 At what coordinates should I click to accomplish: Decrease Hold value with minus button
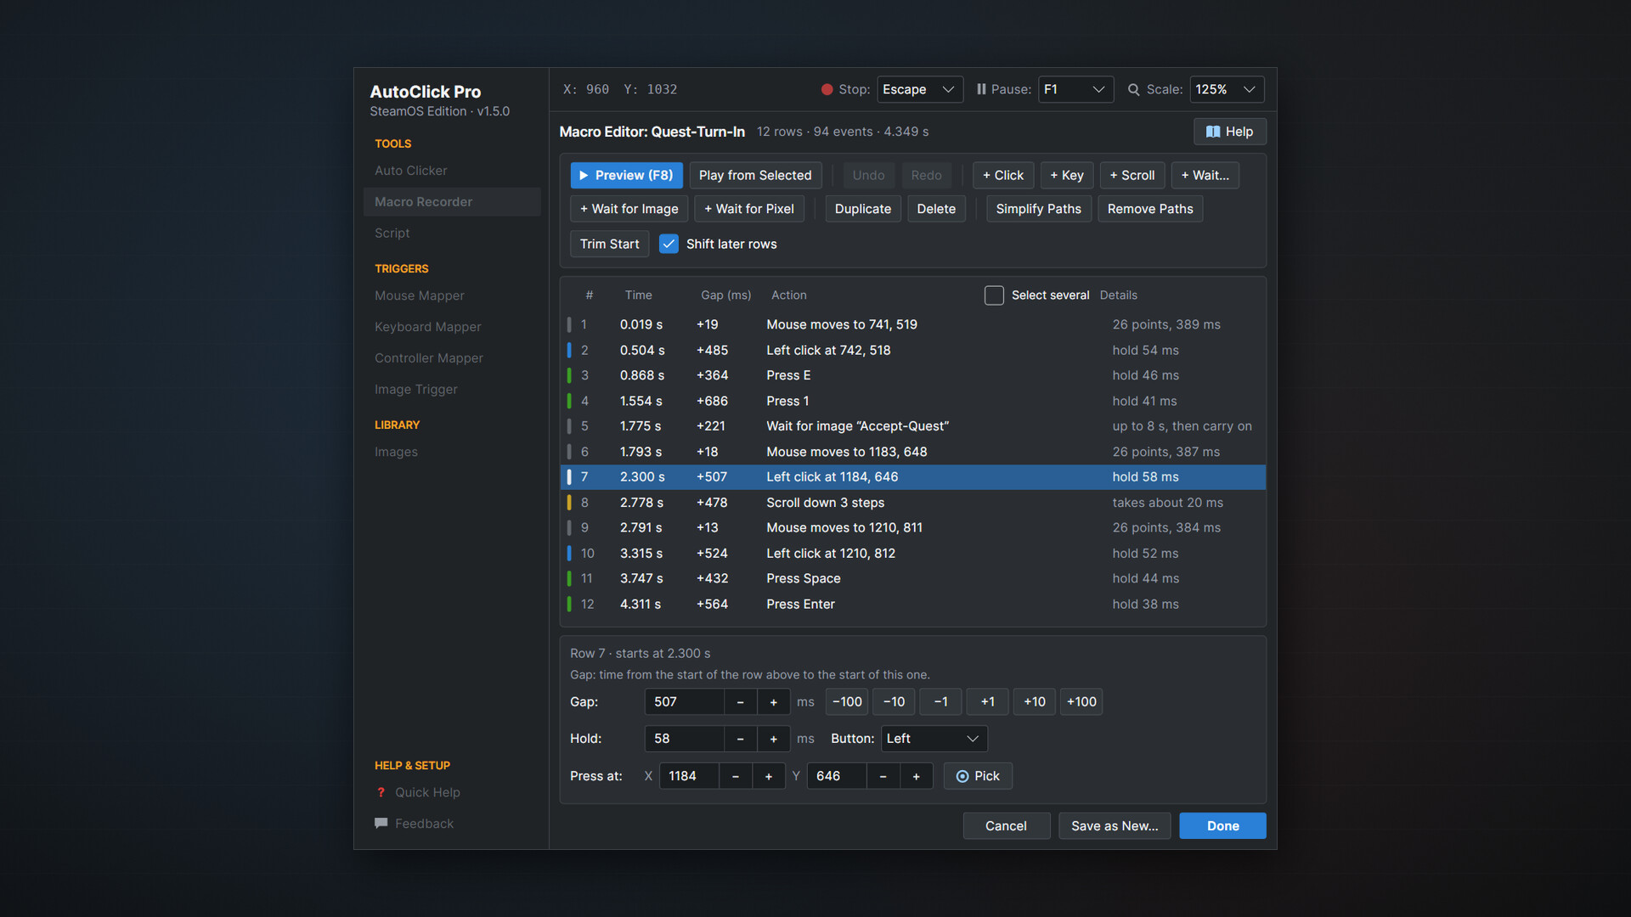point(740,739)
